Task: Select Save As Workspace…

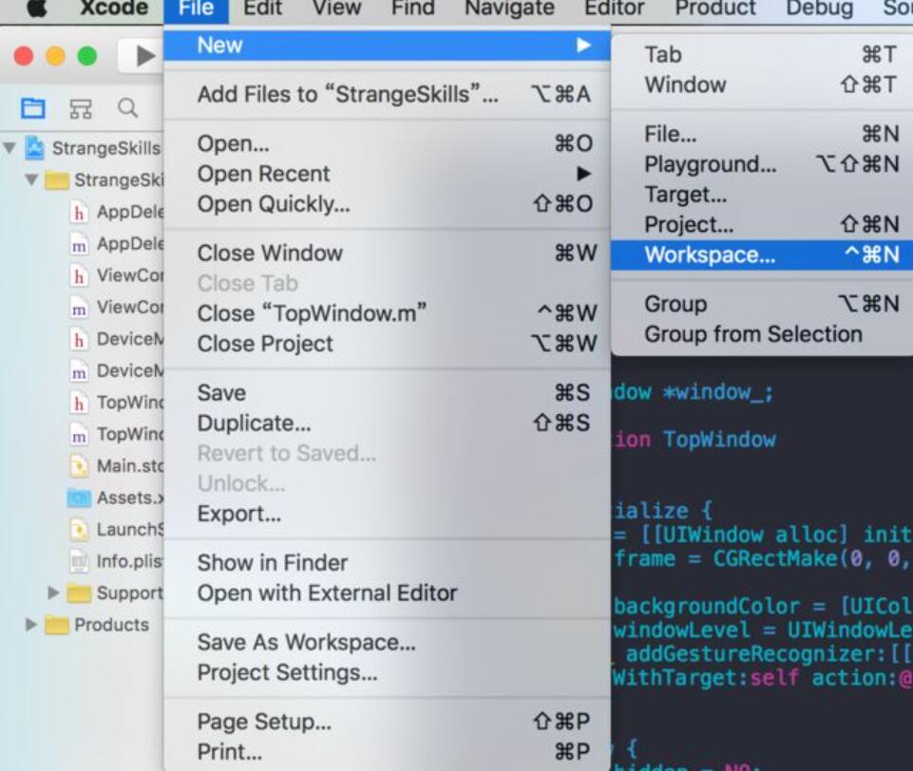Action: 388,643
